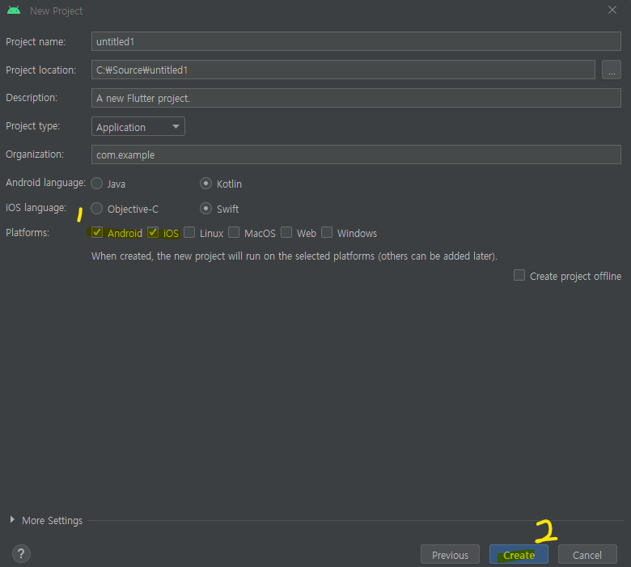Viewport: 631px width, 567px height.
Task: Focus the Project name field
Action: pos(356,41)
